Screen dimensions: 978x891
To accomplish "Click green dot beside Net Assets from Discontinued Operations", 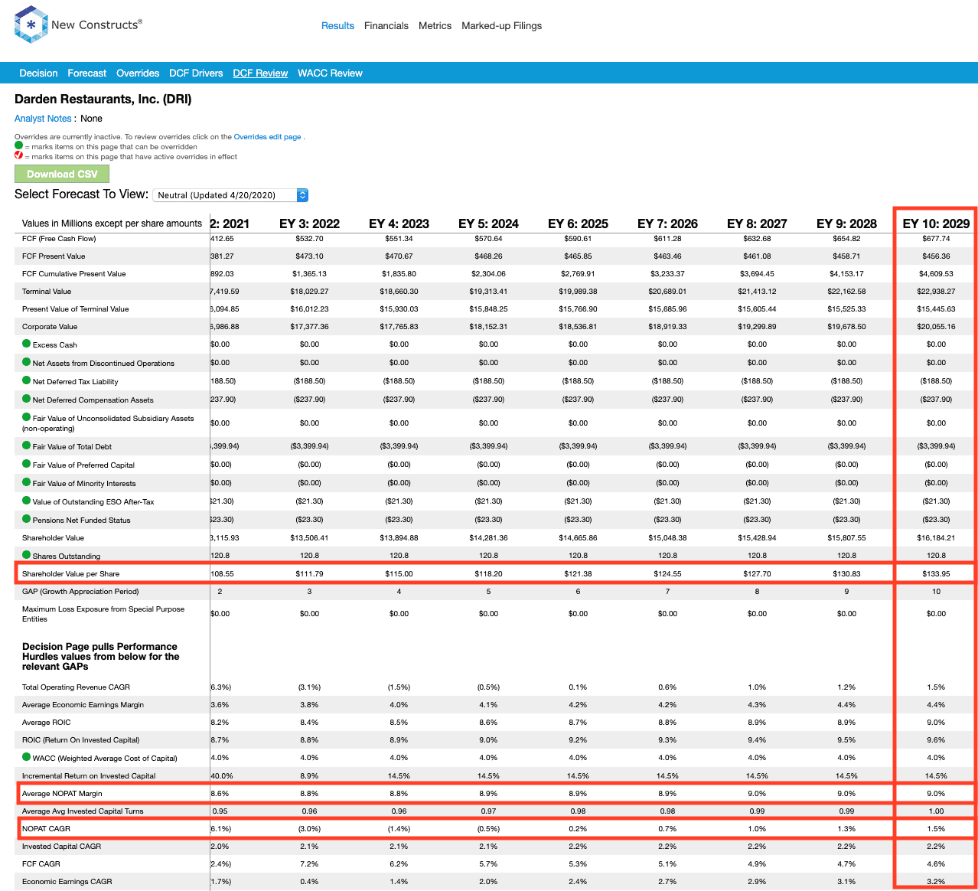I will (x=27, y=362).
